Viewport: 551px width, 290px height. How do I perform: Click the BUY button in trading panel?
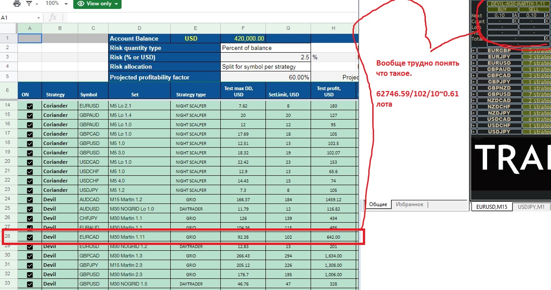pos(503,9)
